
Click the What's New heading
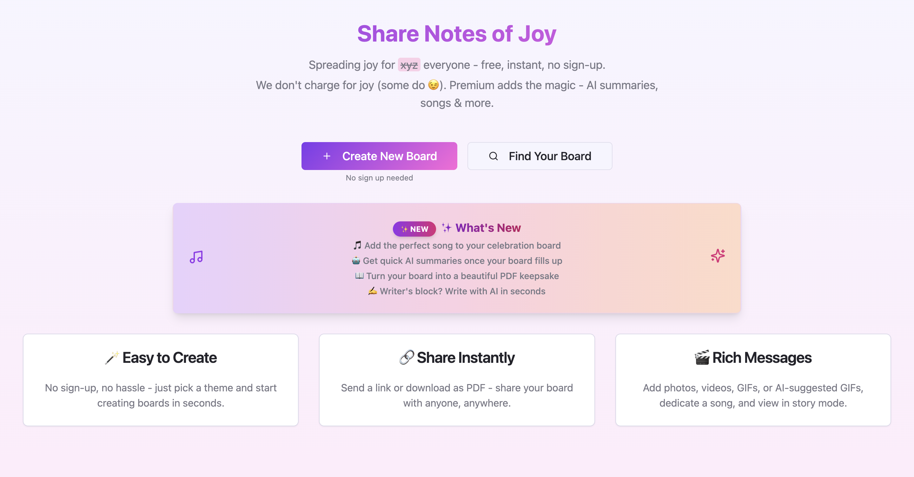488,228
